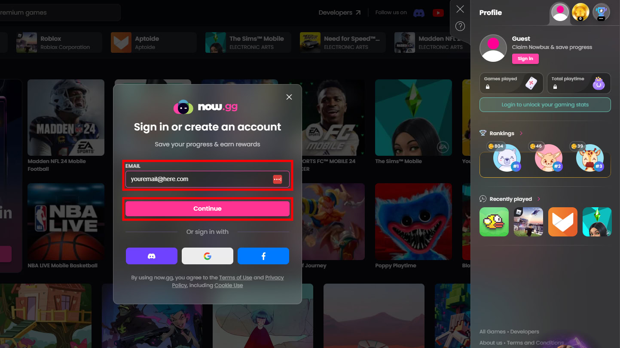The width and height of the screenshot is (620, 348).
Task: Open the YouTube icon in header
Action: pyautogui.click(x=438, y=13)
